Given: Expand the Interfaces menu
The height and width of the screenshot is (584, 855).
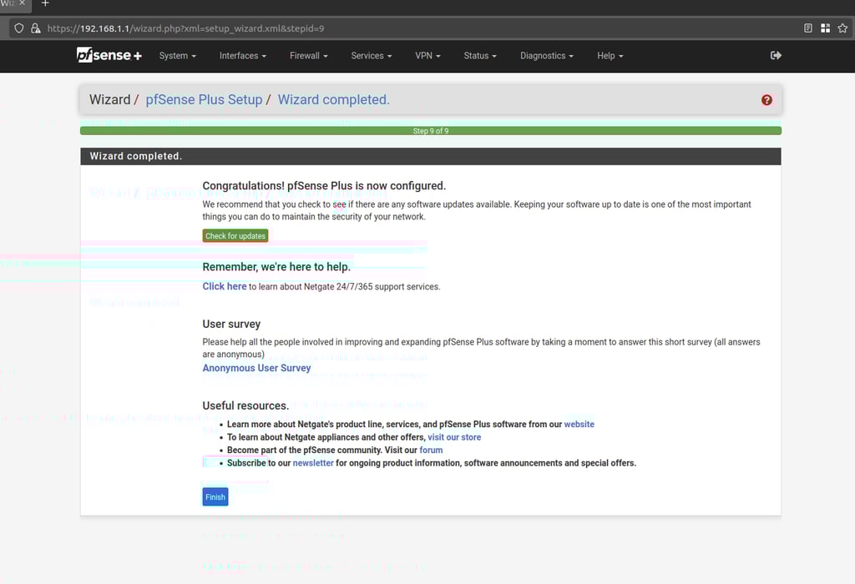Looking at the screenshot, I should click(243, 56).
